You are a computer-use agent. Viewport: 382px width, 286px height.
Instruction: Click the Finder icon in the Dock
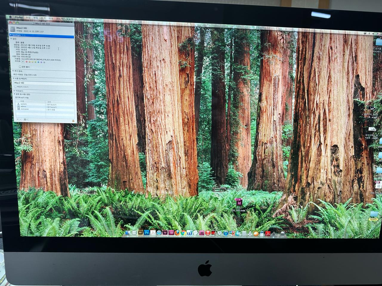pyautogui.click(x=128, y=232)
